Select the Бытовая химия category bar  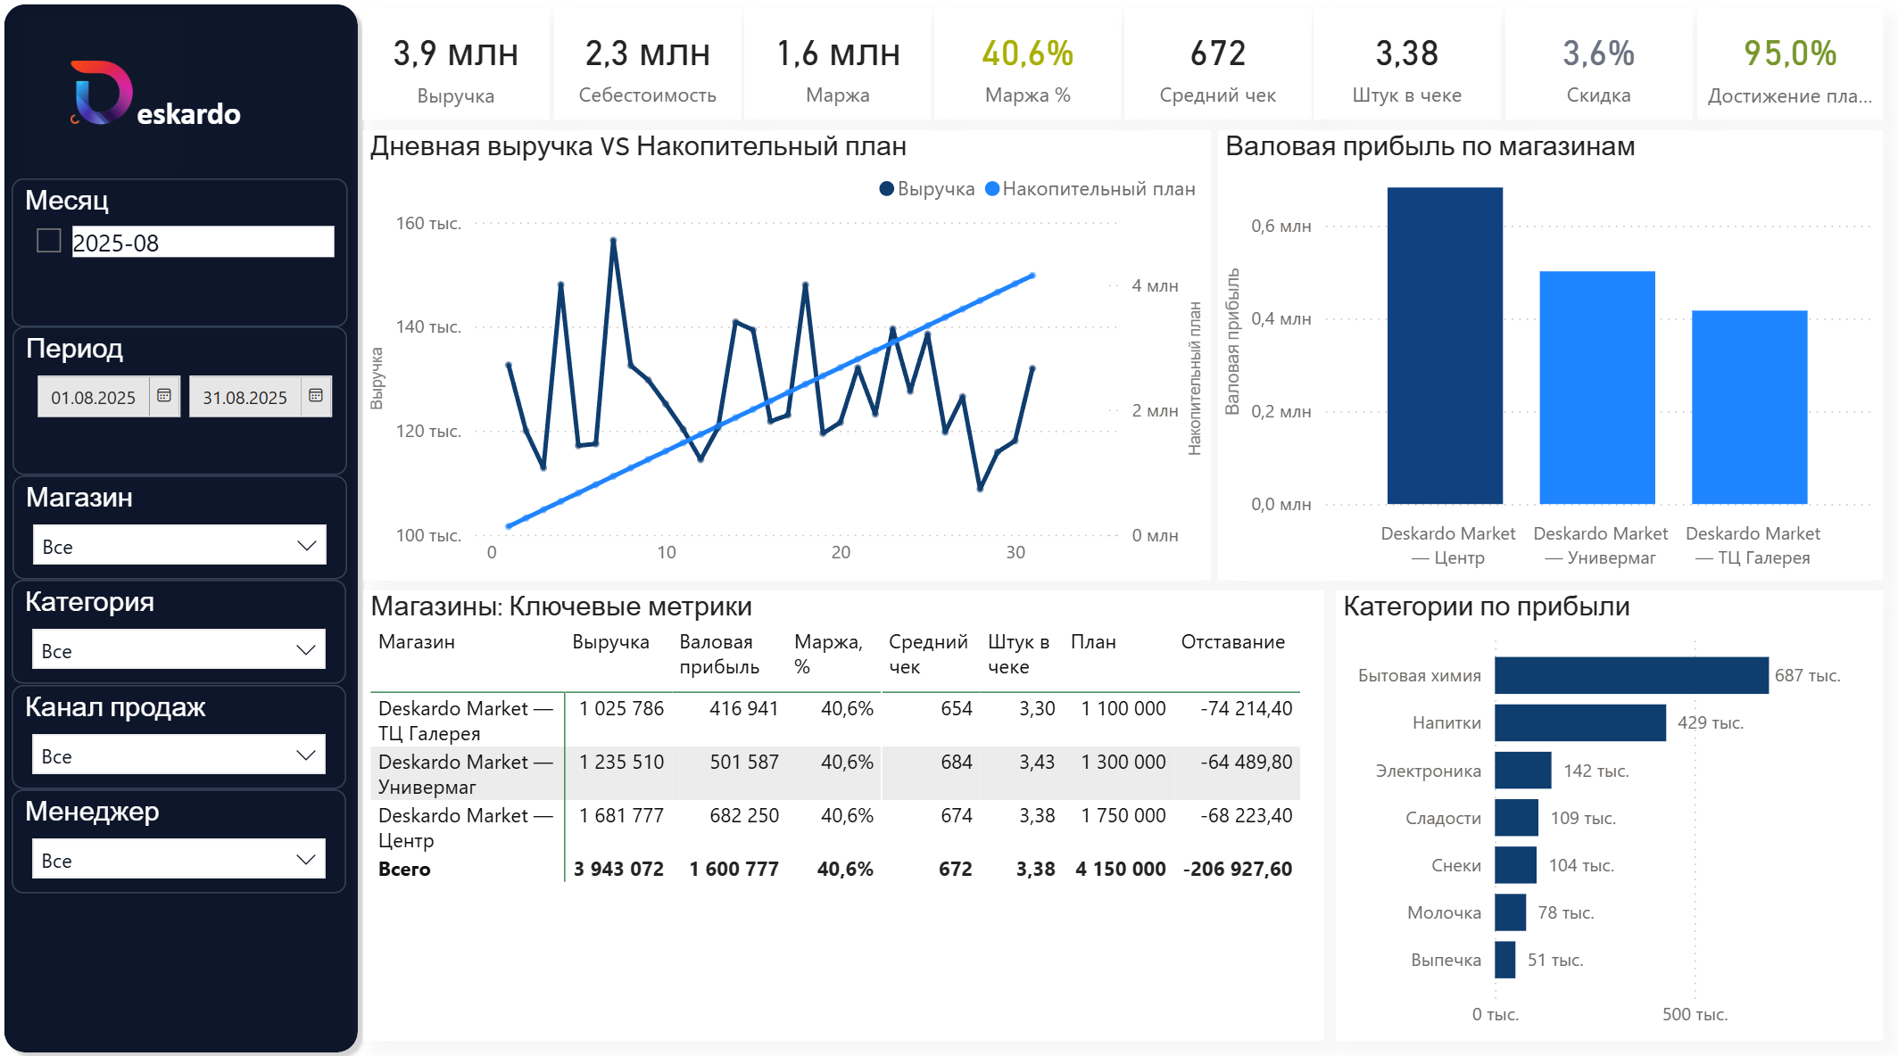(1631, 675)
